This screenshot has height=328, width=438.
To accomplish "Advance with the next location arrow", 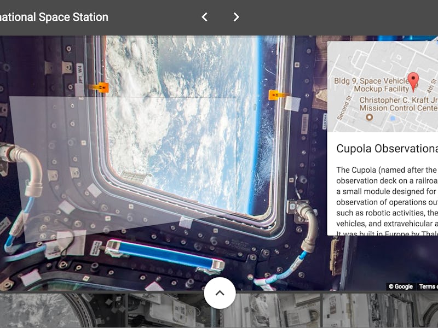I will coord(236,17).
